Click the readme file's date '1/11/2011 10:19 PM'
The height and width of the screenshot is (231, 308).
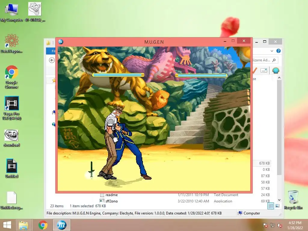point(193,195)
